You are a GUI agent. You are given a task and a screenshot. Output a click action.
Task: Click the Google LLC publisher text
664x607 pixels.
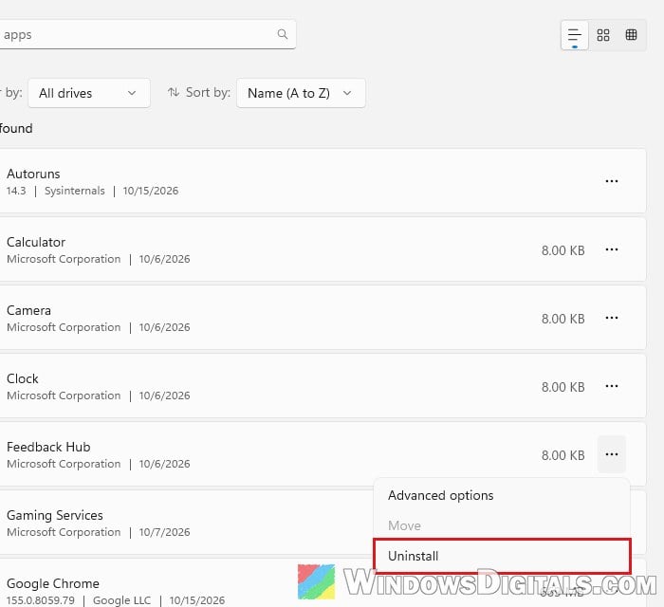tap(121, 600)
